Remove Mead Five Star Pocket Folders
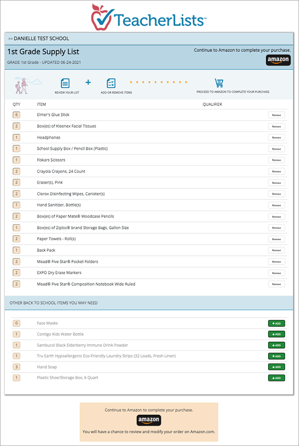The height and width of the screenshot is (446, 299). (x=277, y=262)
